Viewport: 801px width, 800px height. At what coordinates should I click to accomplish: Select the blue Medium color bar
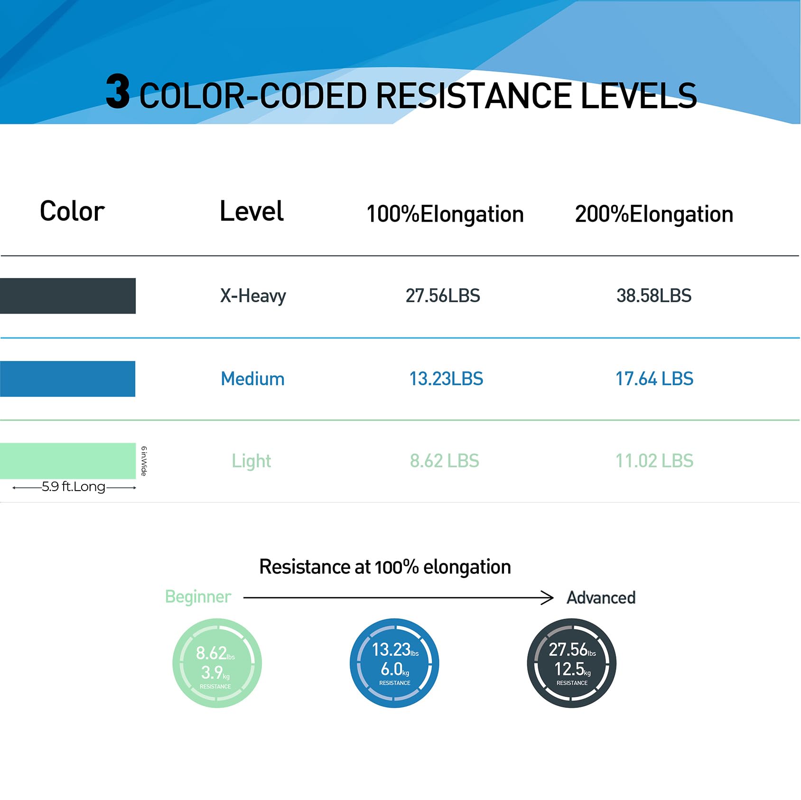point(68,379)
